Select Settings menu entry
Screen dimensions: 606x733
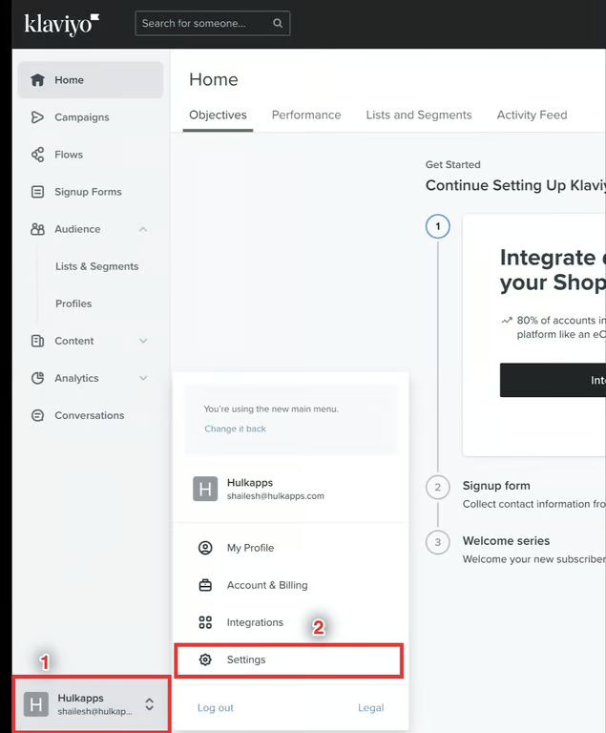pos(289,660)
